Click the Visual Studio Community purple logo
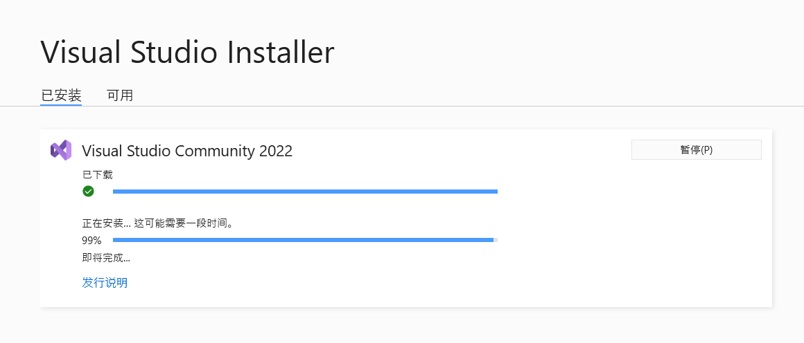 [61, 150]
